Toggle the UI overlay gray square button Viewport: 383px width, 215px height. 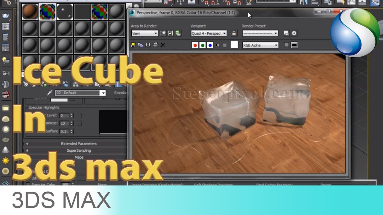287,45
